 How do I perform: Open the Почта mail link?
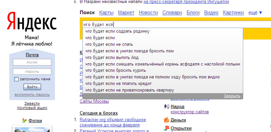pyautogui.click(x=32, y=55)
